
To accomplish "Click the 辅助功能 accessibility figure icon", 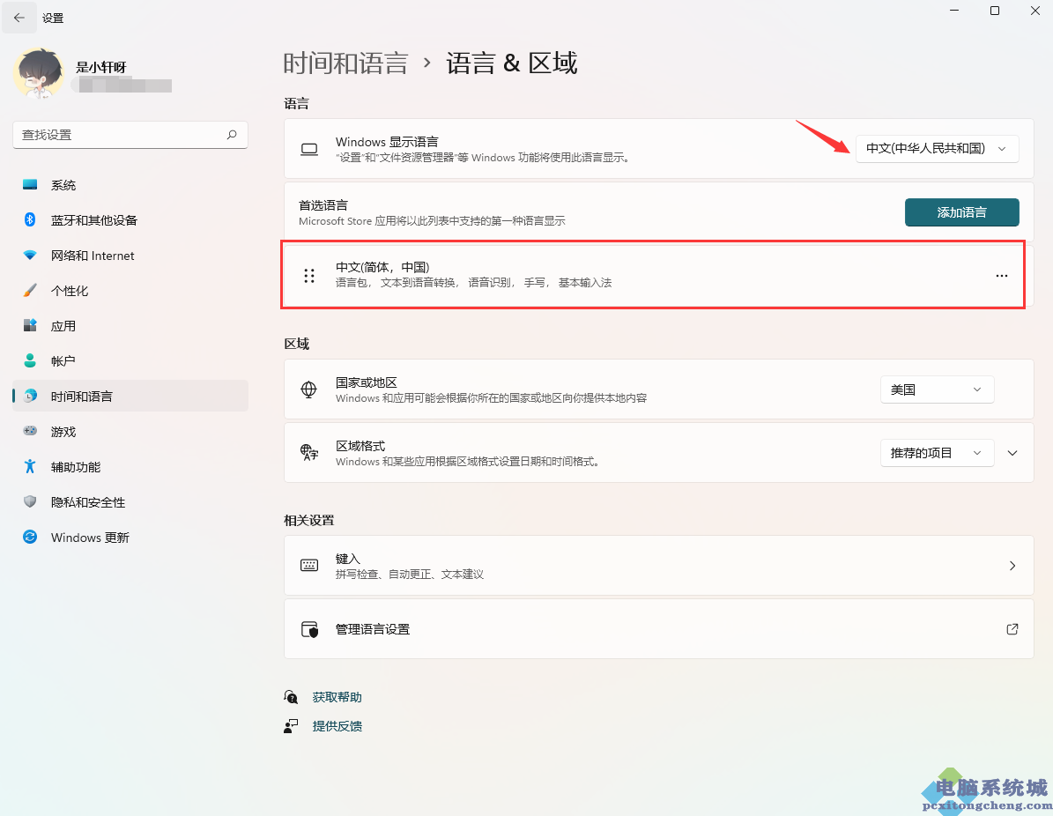I will (x=30, y=466).
